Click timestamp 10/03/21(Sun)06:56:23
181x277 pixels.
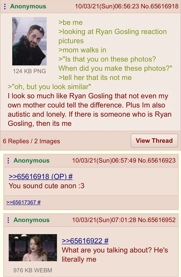(107, 6)
